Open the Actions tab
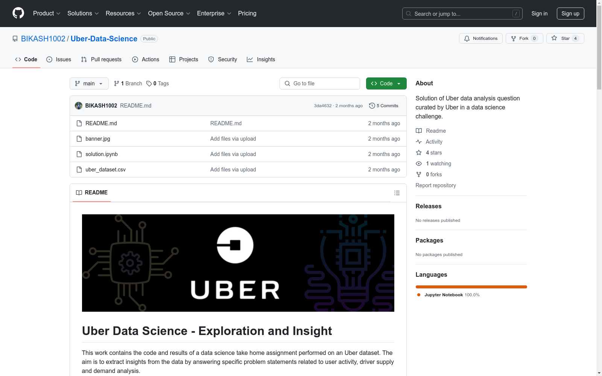Image resolution: width=602 pixels, height=376 pixels. coord(146,59)
